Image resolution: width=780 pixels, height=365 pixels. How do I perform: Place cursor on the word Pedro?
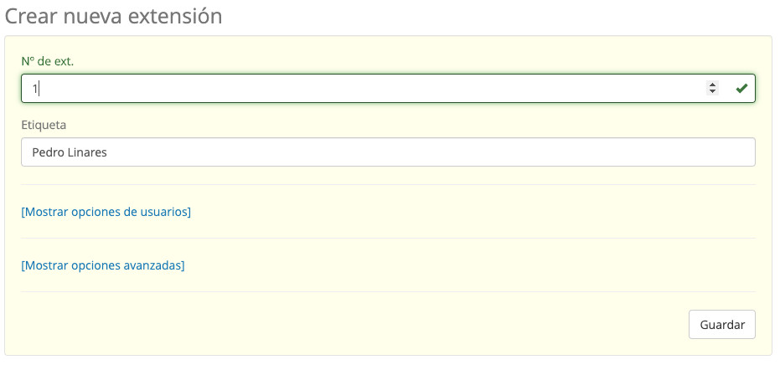tap(46, 152)
